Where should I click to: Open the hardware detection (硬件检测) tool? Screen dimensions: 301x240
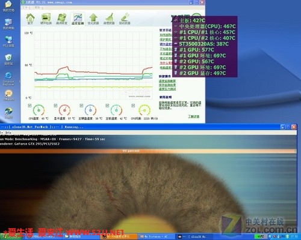point(46,19)
